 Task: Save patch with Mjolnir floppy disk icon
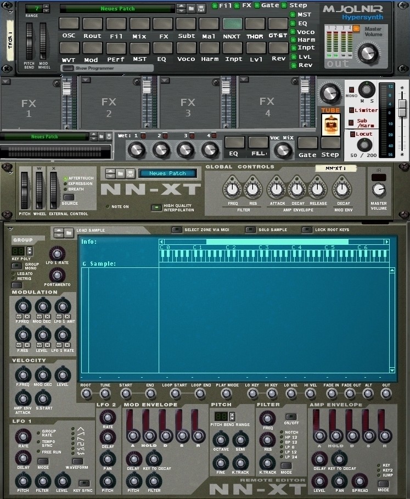point(201,8)
